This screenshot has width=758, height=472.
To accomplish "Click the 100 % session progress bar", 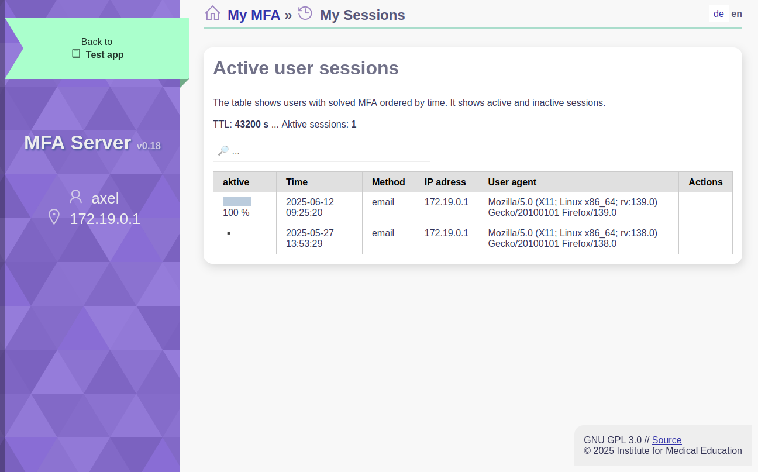I will (237, 202).
